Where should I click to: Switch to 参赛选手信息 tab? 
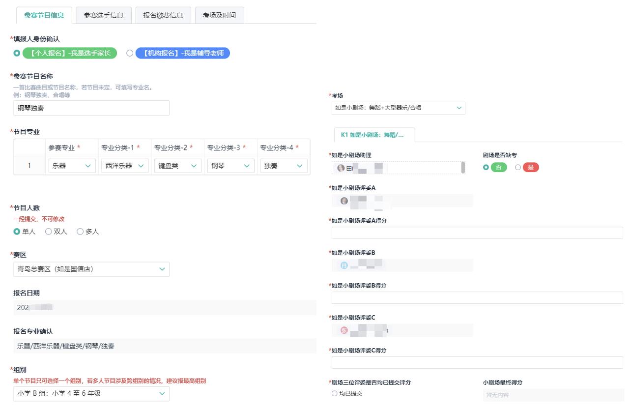(x=104, y=15)
